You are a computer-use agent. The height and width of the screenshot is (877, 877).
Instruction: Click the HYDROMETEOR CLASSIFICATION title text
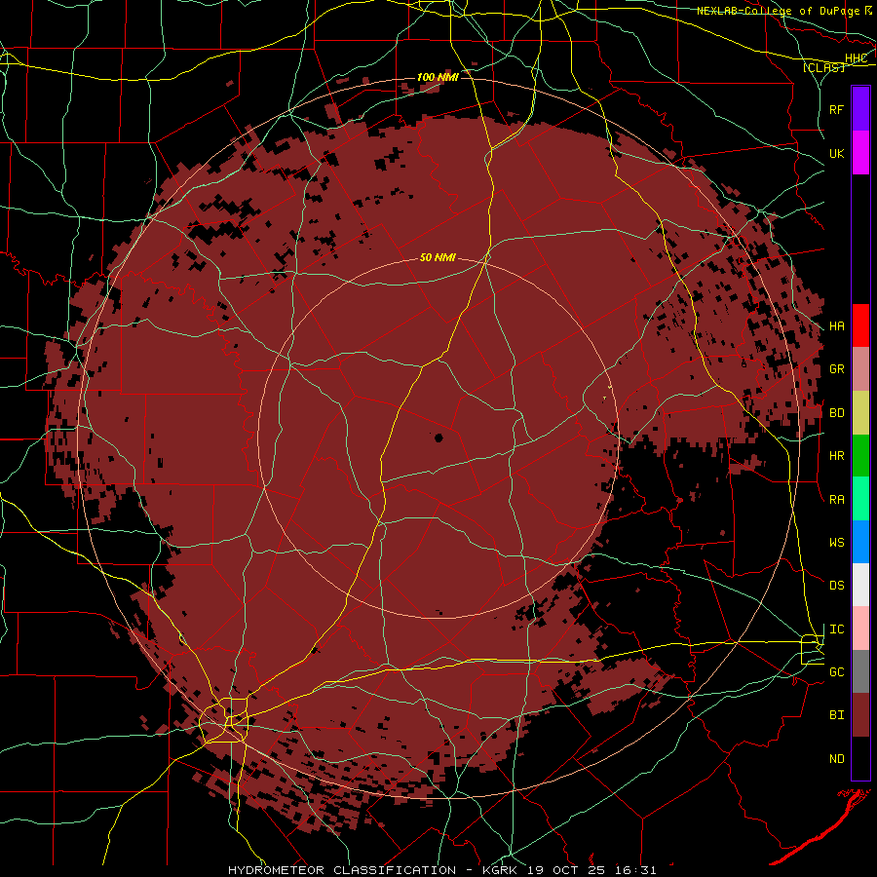pyautogui.click(x=342, y=870)
